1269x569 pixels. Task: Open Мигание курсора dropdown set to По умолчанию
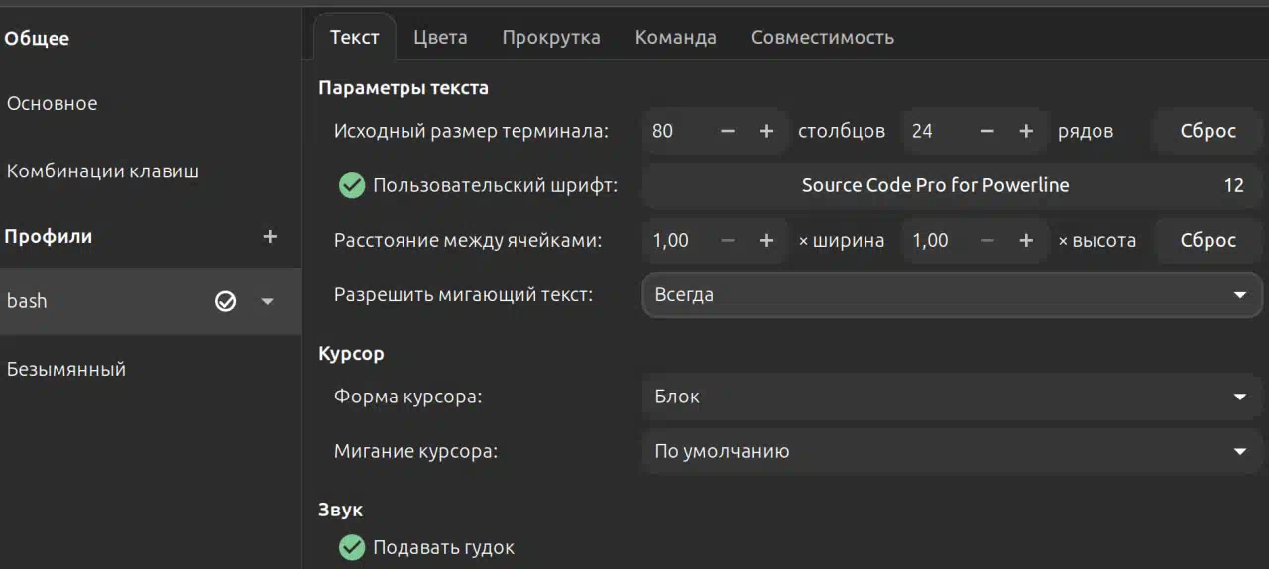point(952,451)
